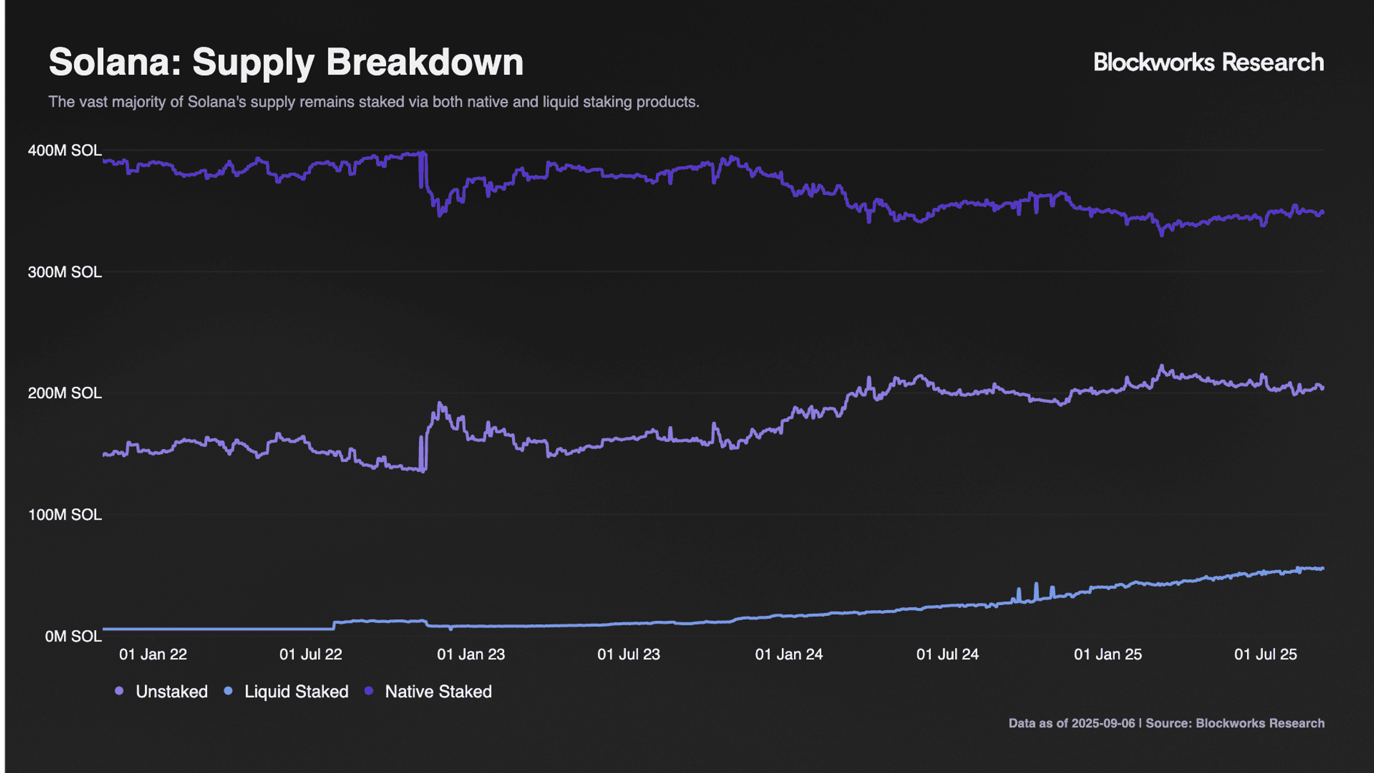Click the Unstaked legend dot
The image size is (1374, 773).
tap(119, 691)
